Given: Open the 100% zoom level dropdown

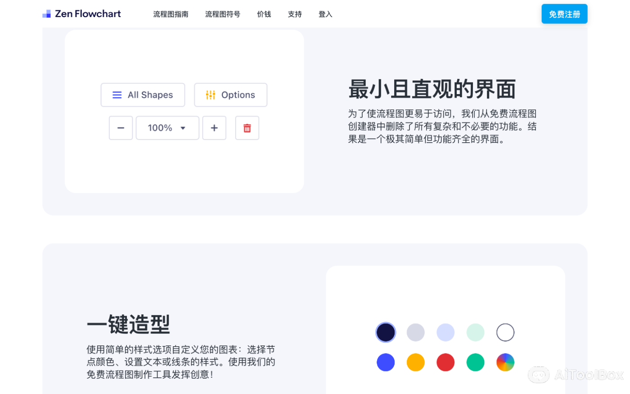Looking at the screenshot, I should click(167, 128).
